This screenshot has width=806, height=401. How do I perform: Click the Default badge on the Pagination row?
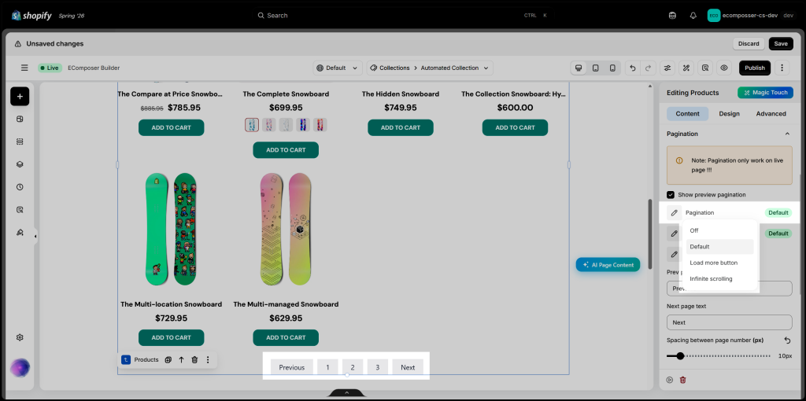click(x=778, y=212)
